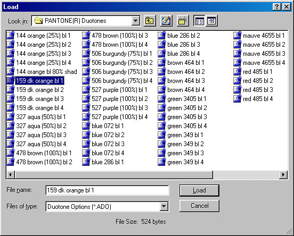
Task: Click file icon of green 349 bl 1
Action: 162,135
